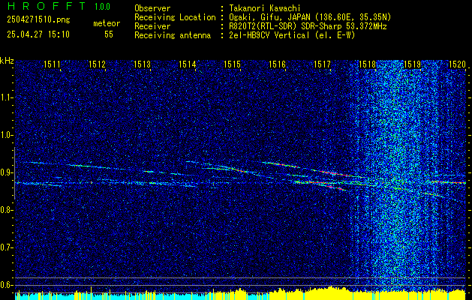This screenshot has height=300, width=472.
Task: Click the 1513 time marker
Action: click(142, 64)
